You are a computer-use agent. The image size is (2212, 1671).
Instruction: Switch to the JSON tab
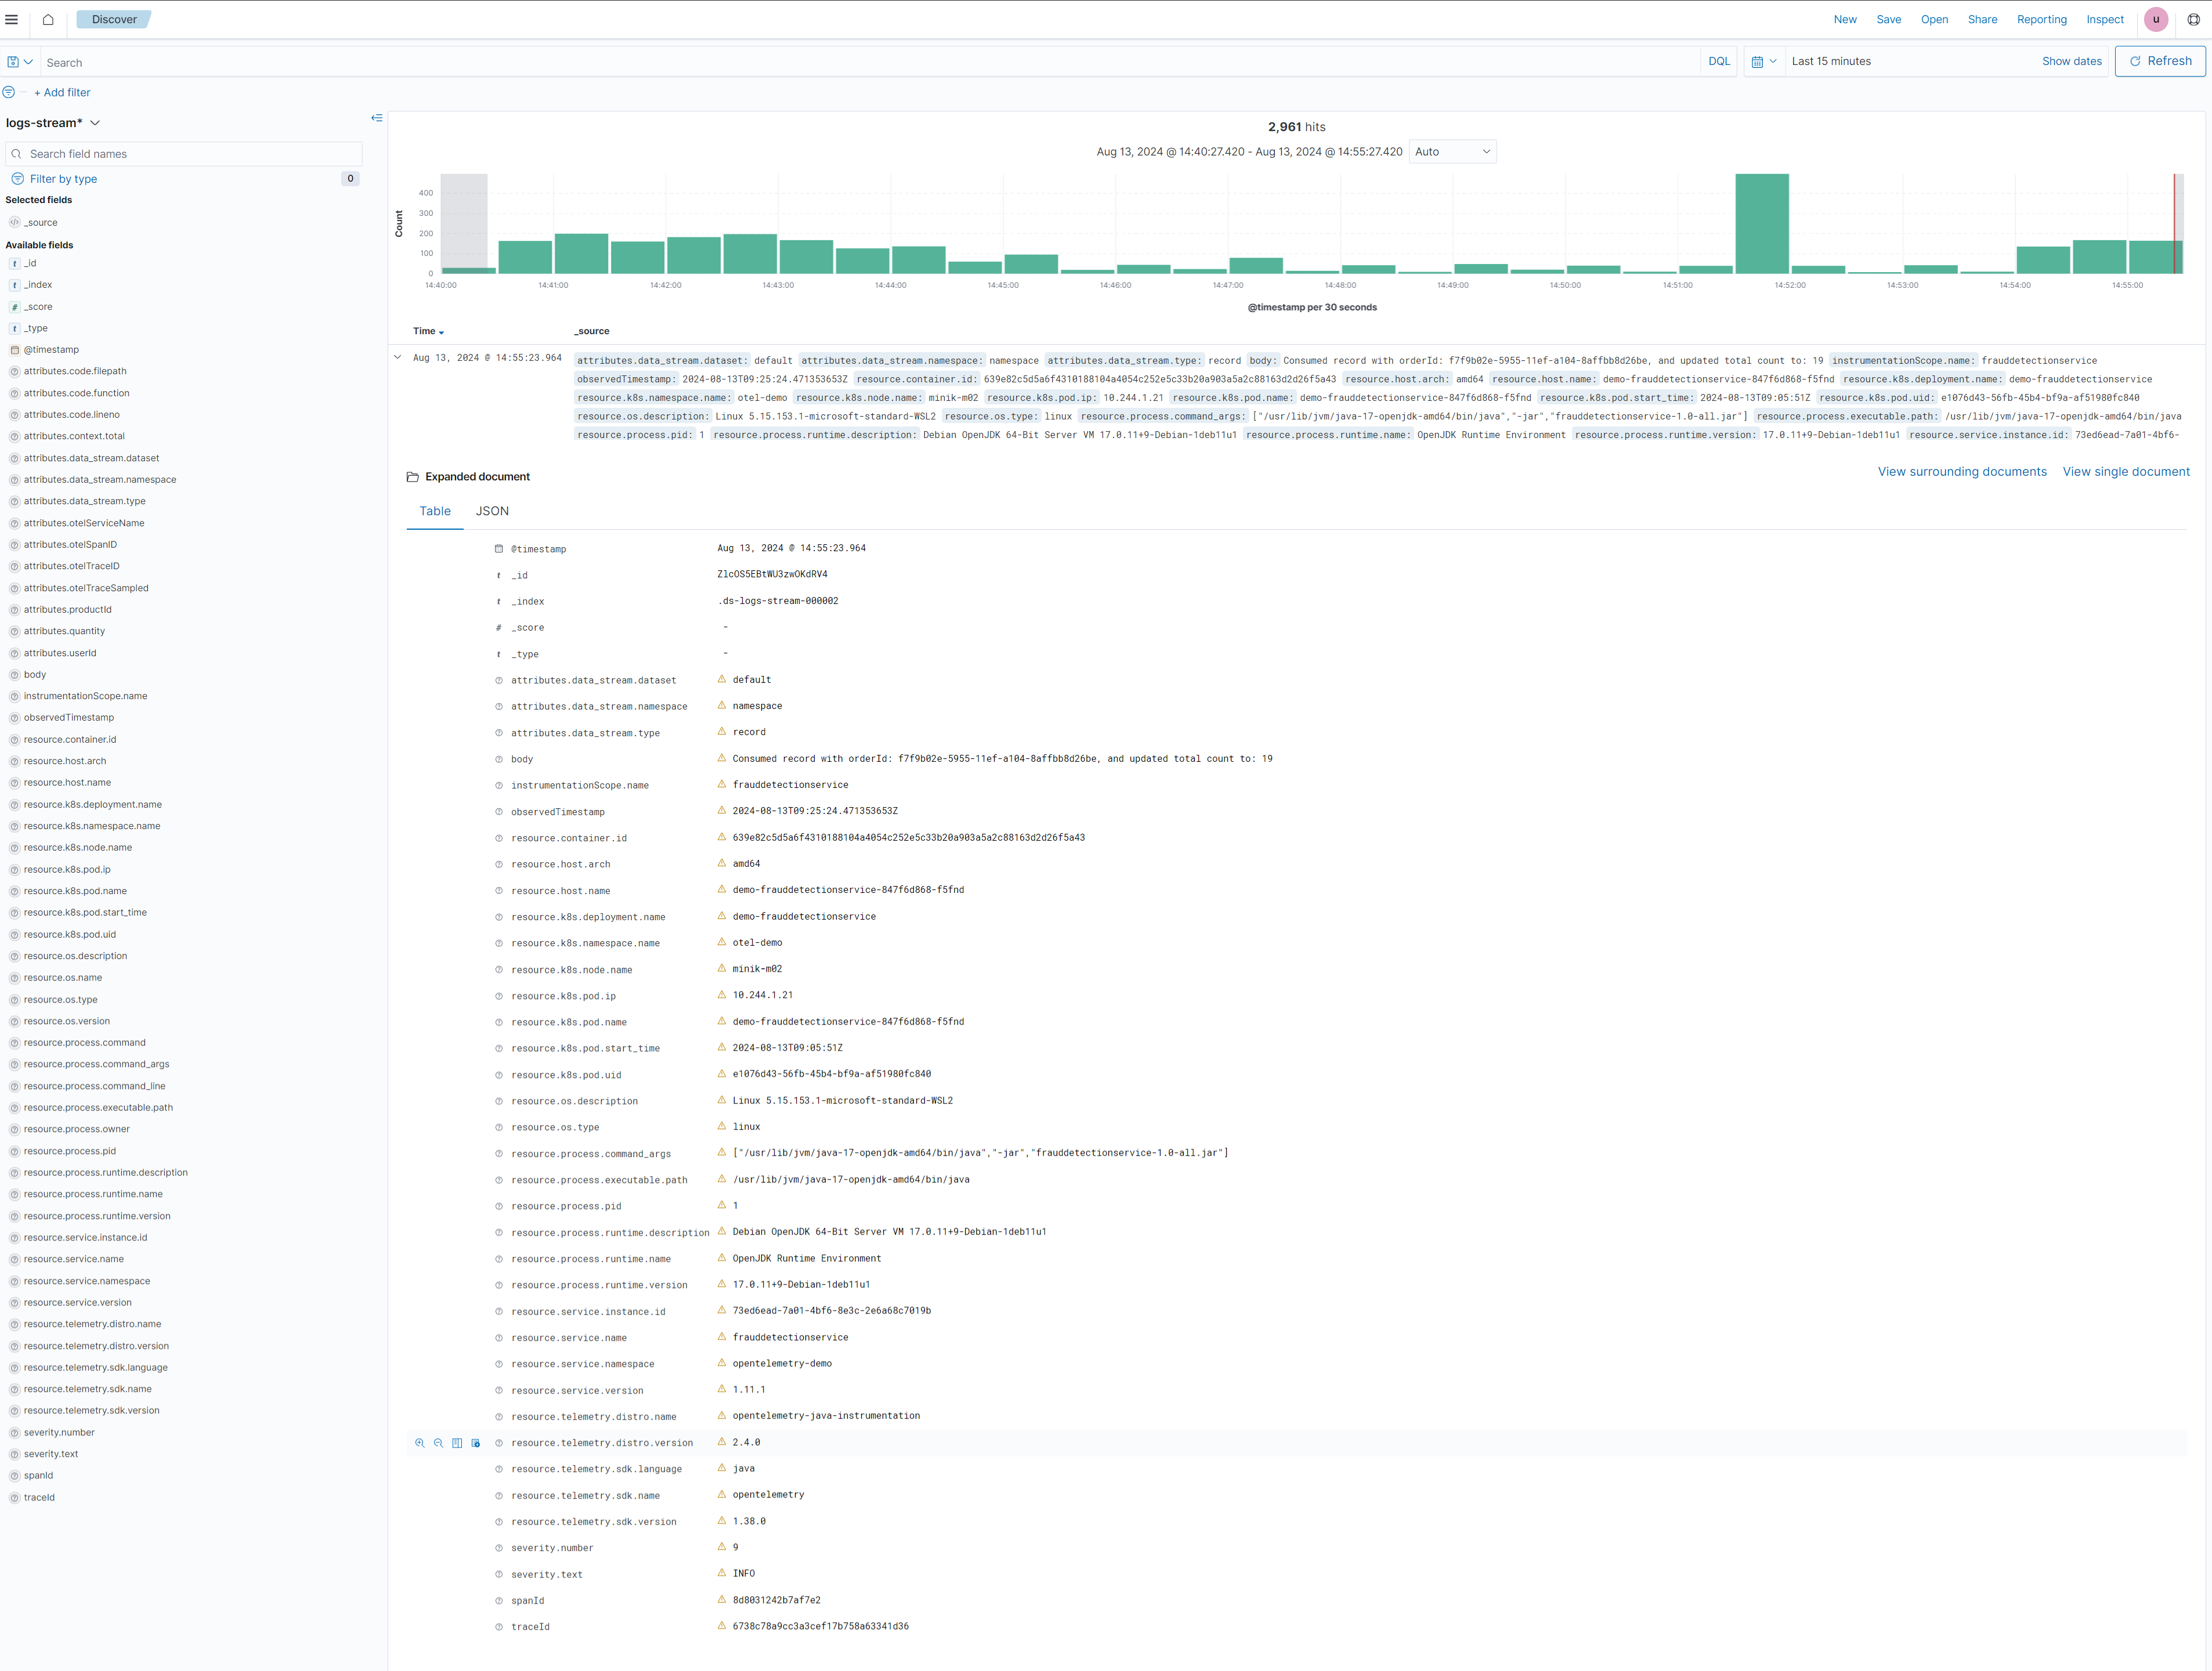(492, 511)
